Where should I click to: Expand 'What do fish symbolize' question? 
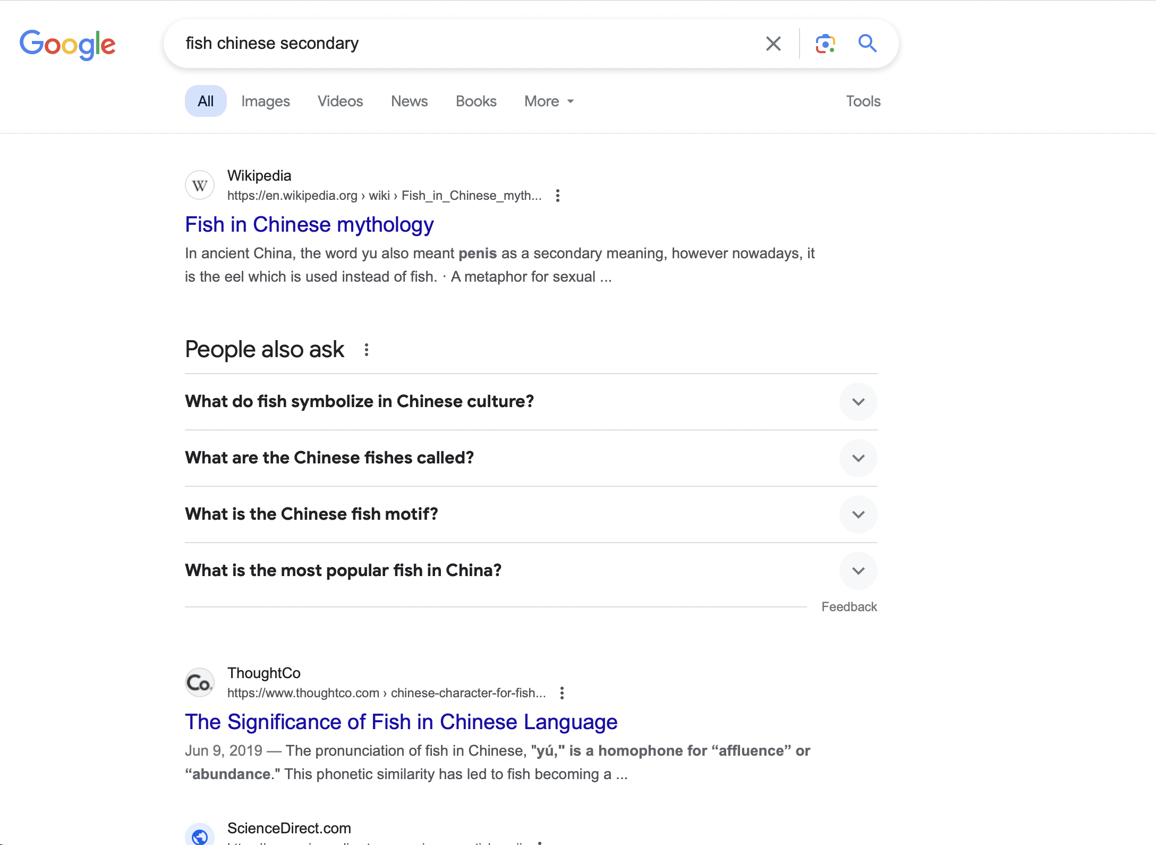pos(858,402)
